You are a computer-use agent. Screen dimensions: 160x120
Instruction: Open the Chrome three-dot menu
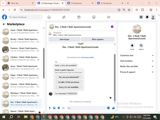[x=156, y=10]
